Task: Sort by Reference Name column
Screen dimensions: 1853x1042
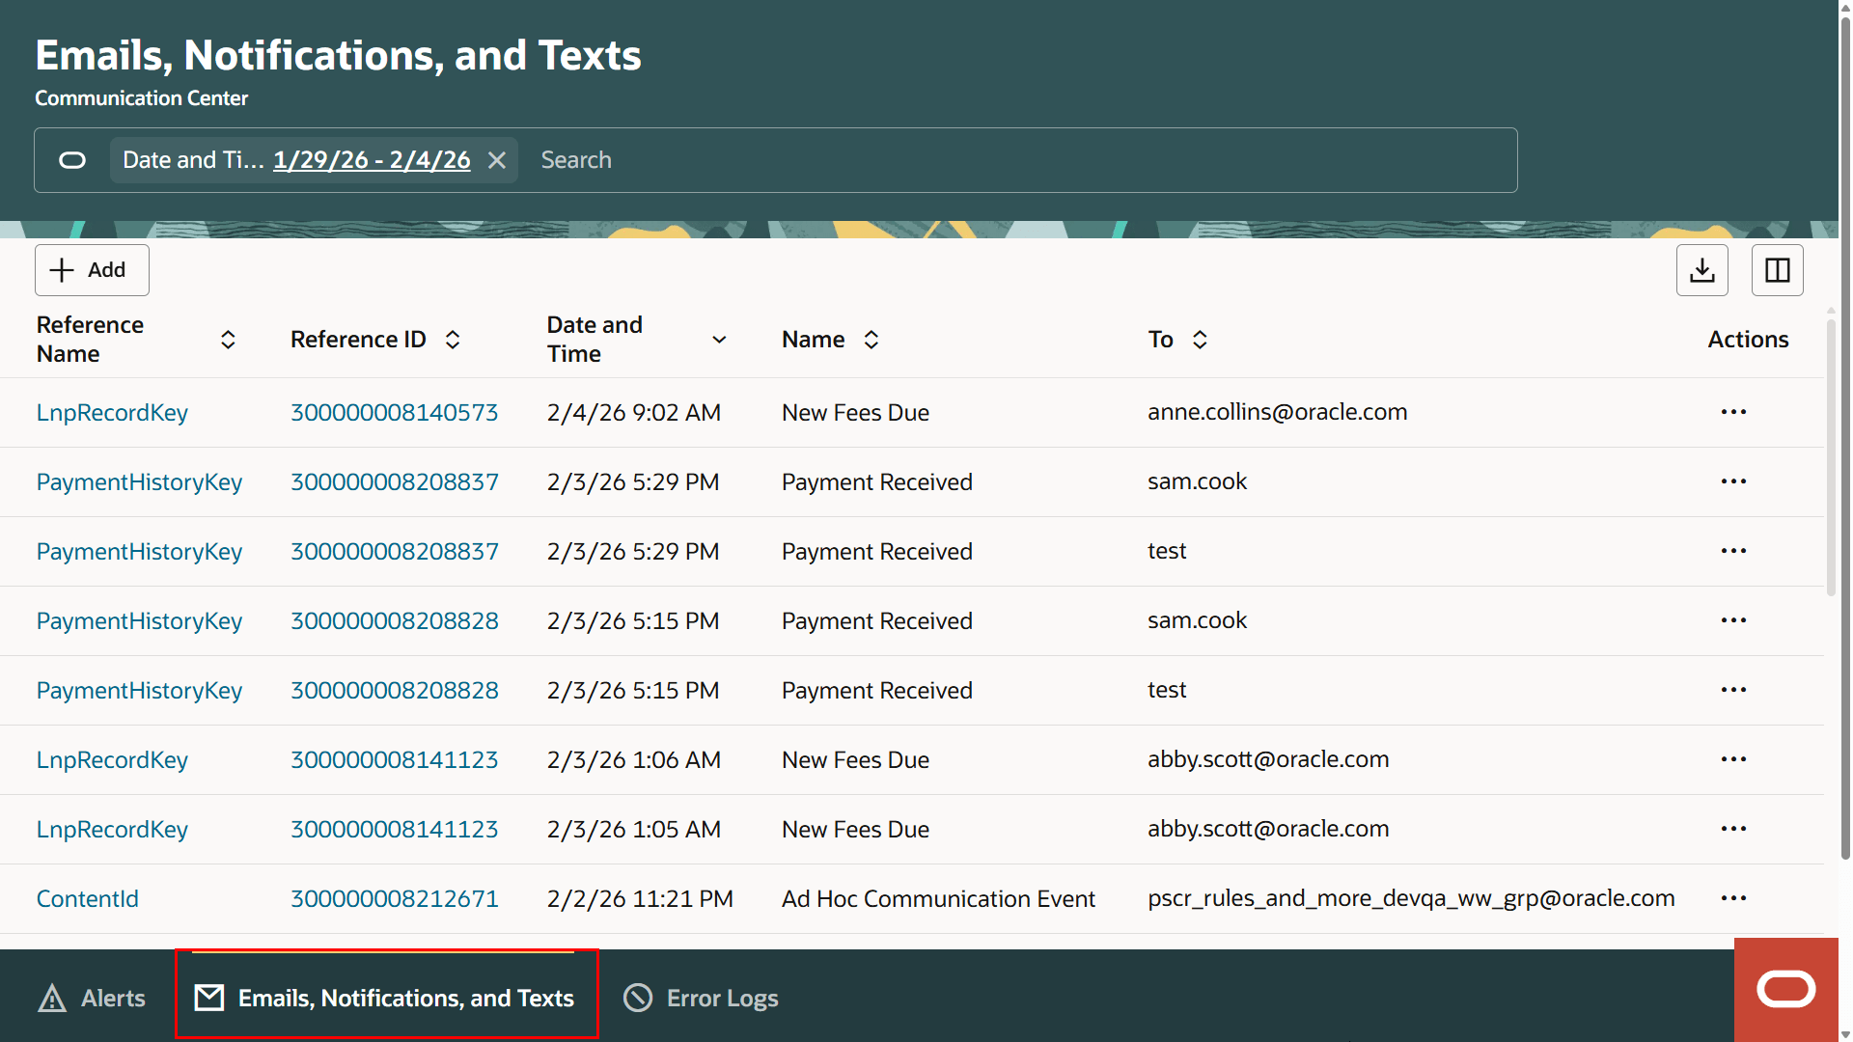Action: (x=228, y=340)
